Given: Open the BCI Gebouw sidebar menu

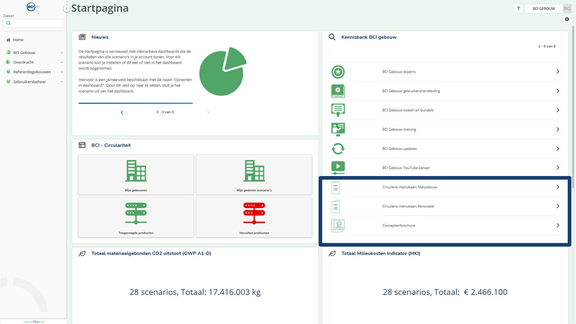Looking at the screenshot, I should [24, 52].
